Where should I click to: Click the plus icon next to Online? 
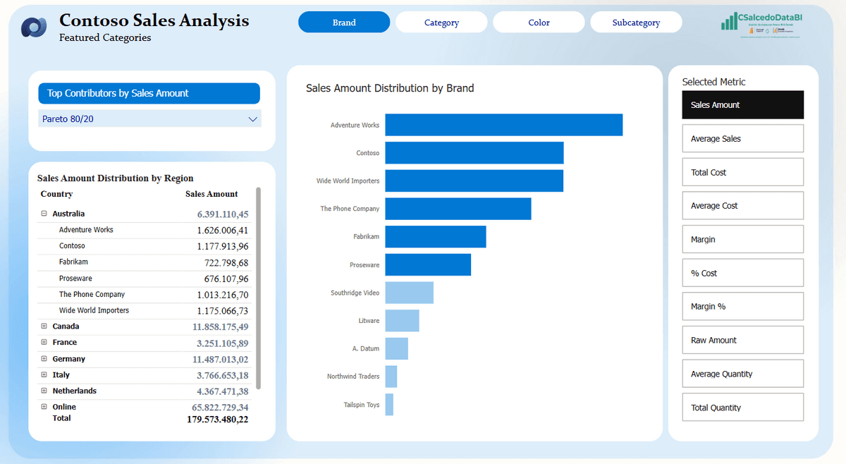(x=44, y=407)
